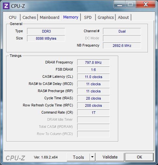
Task: Open the Graphics tab
Action: coord(106,17)
